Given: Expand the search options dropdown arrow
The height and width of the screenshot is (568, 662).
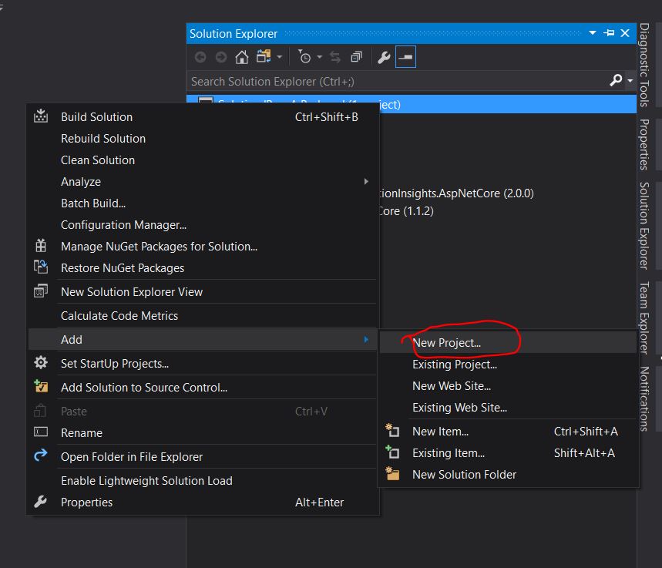Looking at the screenshot, I should (630, 81).
